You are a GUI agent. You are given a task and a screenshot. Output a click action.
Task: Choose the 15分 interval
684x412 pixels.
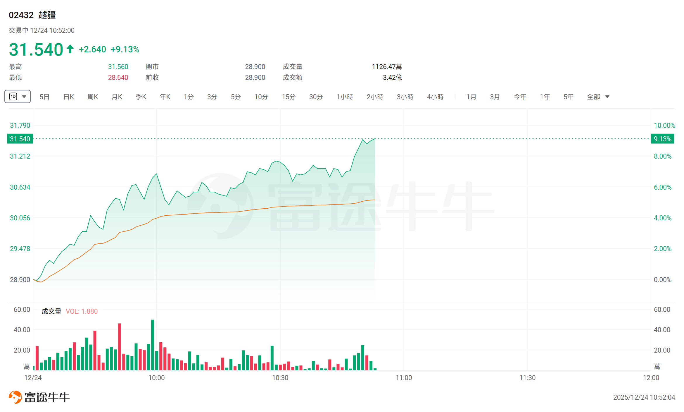click(289, 97)
